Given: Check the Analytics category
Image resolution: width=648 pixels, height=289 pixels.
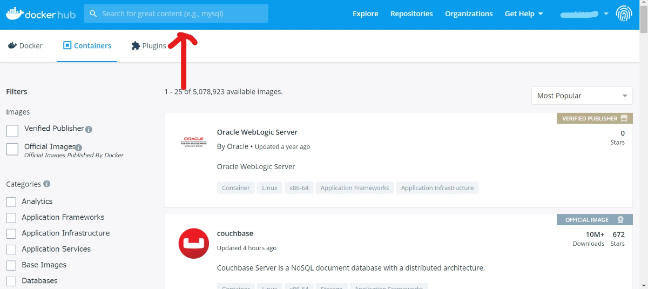Looking at the screenshot, I should (x=11, y=201).
